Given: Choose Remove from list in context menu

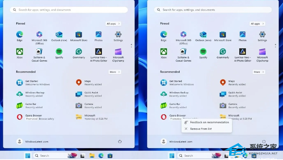Looking at the screenshot, I should coord(207,129).
